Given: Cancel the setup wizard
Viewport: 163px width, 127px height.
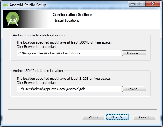Looking at the screenshot, I should pos(144,117).
